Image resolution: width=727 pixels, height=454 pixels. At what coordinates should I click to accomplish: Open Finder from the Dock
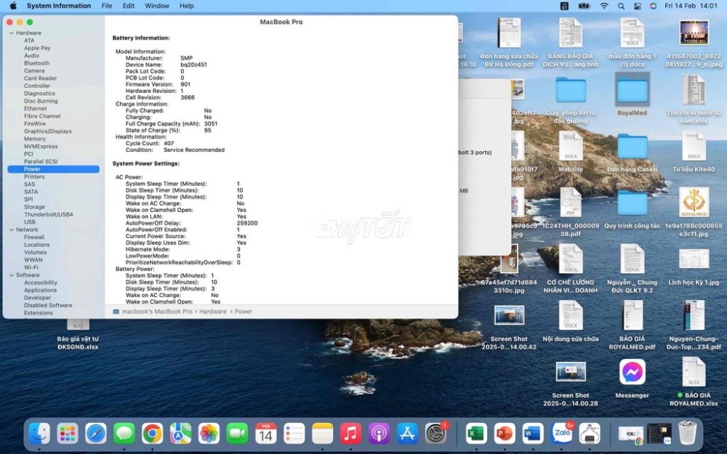[39, 434]
